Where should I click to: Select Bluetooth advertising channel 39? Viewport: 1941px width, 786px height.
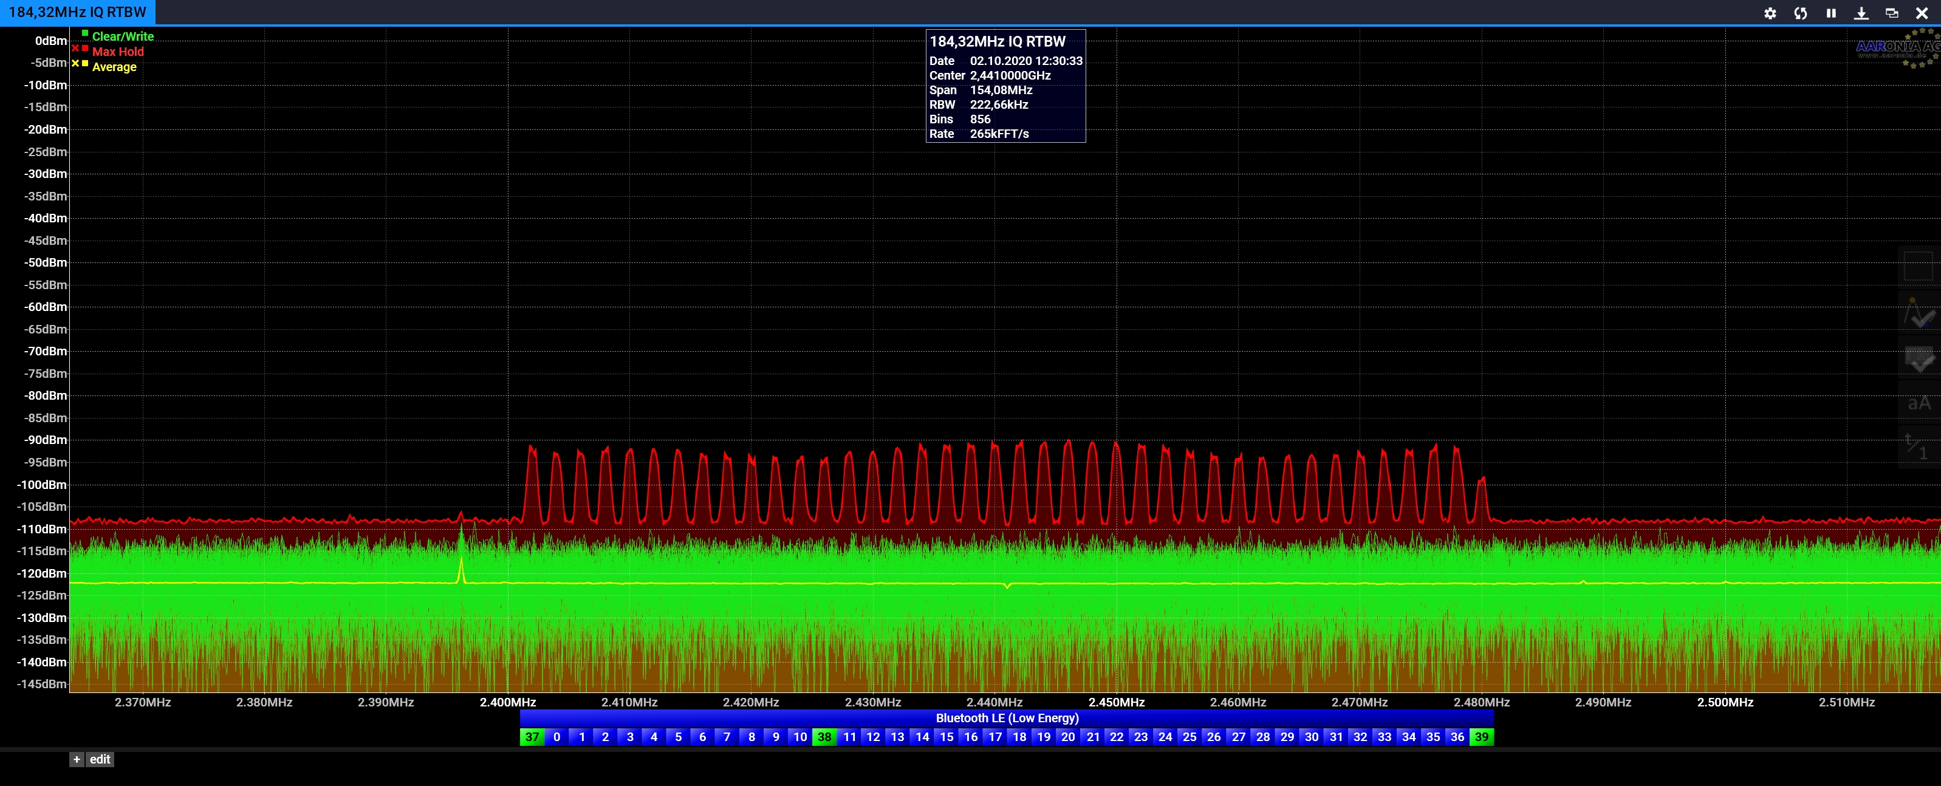[x=1481, y=737]
